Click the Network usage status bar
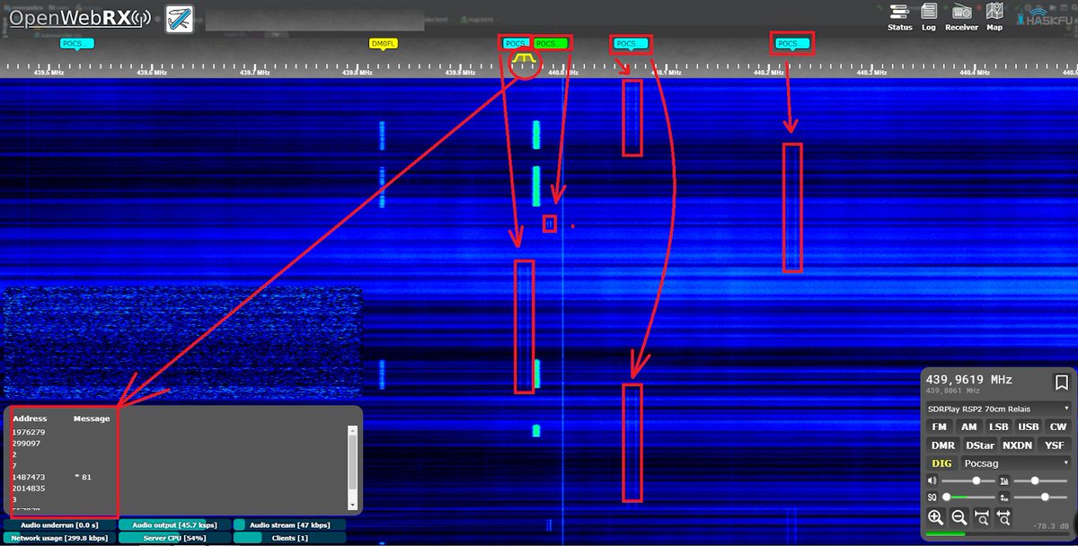The width and height of the screenshot is (1078, 546). (x=58, y=538)
